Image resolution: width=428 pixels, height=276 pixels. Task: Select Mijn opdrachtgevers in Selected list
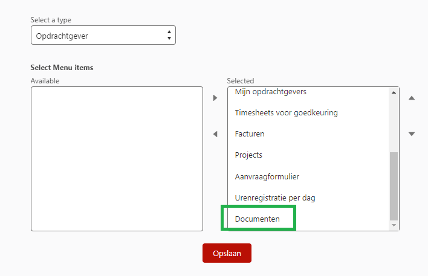270,92
